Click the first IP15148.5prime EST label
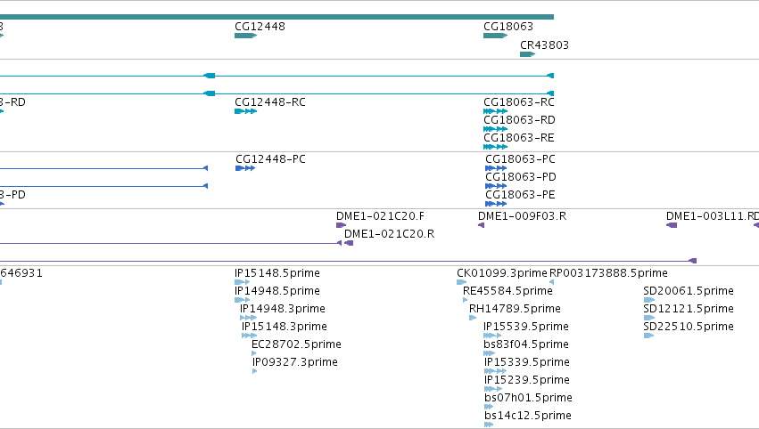The height and width of the screenshot is (429, 759). pos(277,273)
